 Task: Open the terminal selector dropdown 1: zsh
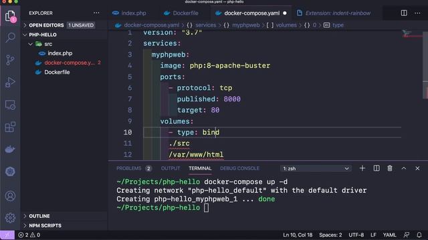(x=316, y=169)
